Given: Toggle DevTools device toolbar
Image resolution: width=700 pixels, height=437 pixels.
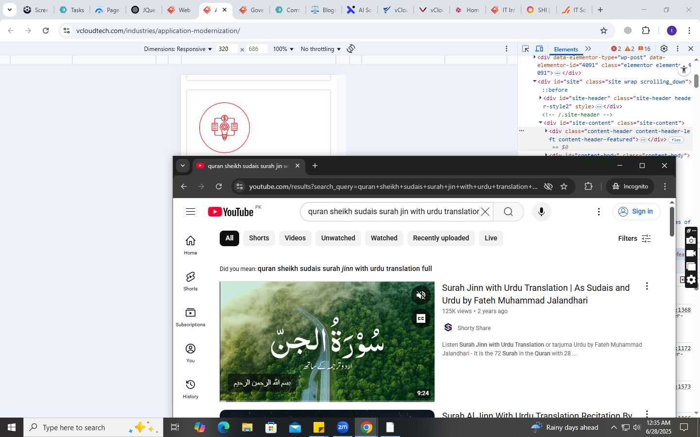Looking at the screenshot, I should pos(539,49).
